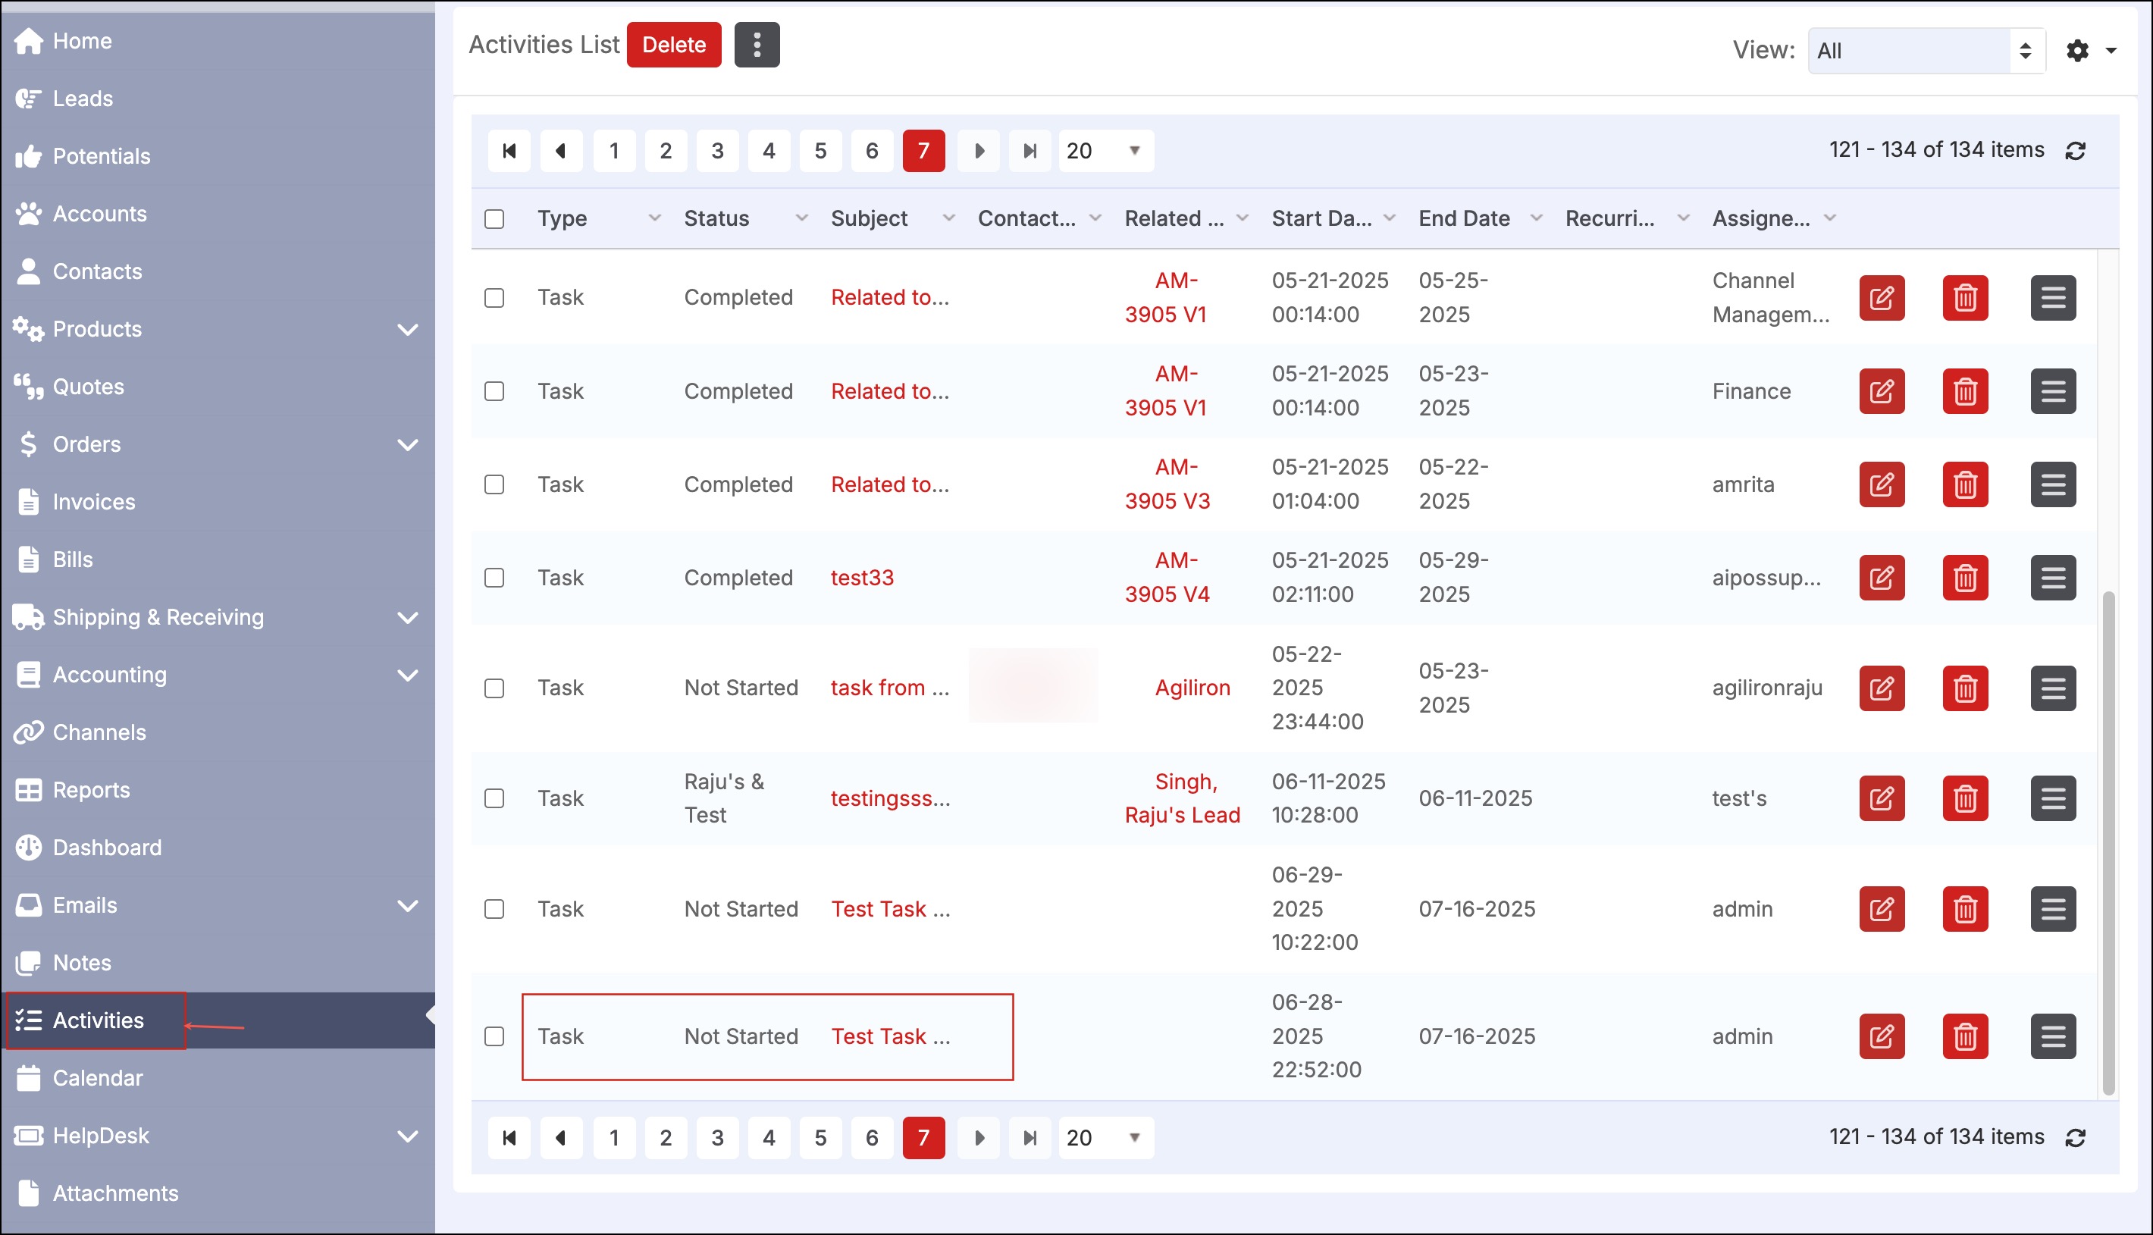The height and width of the screenshot is (1235, 2153).
Task: Click the last-page arrow in the top pager
Action: (1029, 151)
